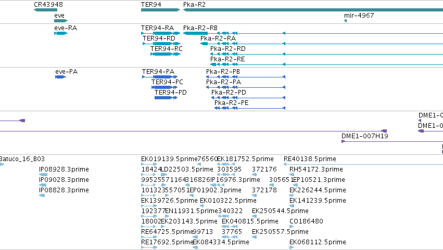Click the CO186480 EST feature

(292, 227)
